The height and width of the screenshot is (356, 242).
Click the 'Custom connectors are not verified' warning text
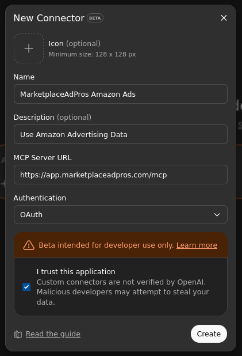[122, 292]
